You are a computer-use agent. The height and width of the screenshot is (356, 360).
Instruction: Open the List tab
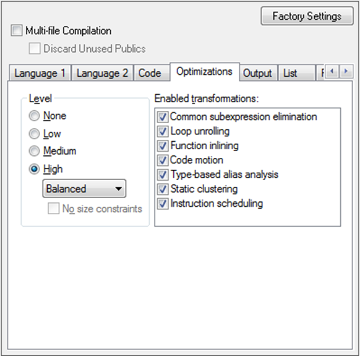296,73
